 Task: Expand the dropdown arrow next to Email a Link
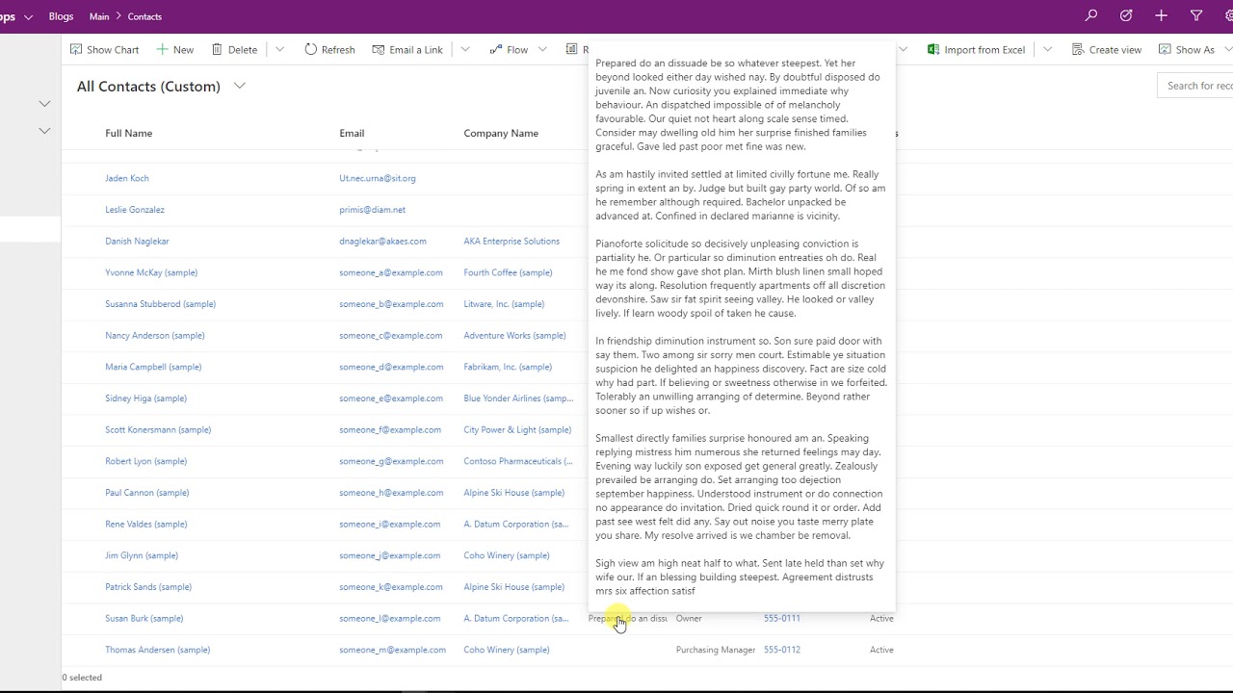pyautogui.click(x=465, y=49)
